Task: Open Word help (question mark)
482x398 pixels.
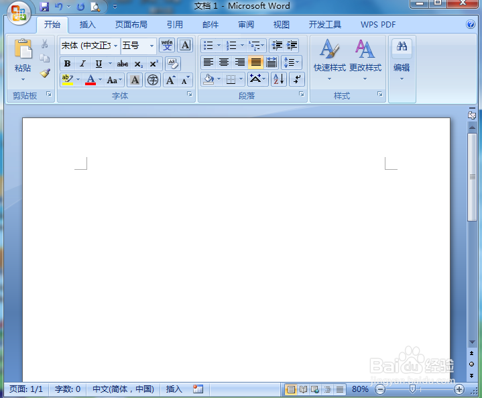Action: pyautogui.click(x=471, y=24)
